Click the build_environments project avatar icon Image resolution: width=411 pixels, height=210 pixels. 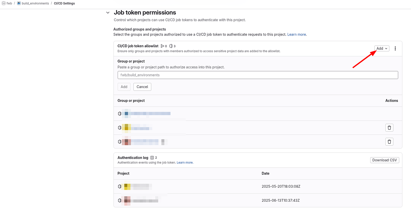(19, 3)
